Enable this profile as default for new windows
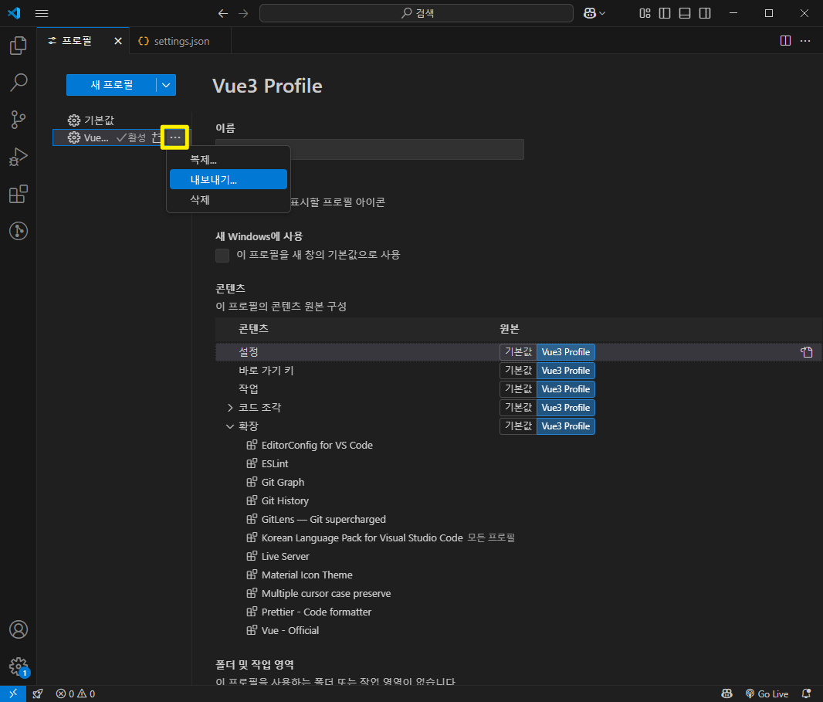 coord(222,255)
